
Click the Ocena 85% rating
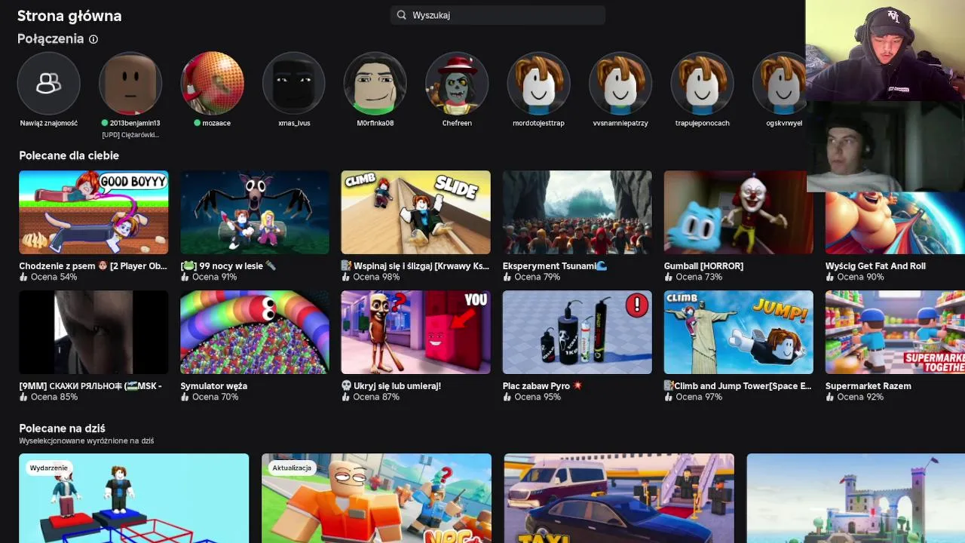coord(48,397)
